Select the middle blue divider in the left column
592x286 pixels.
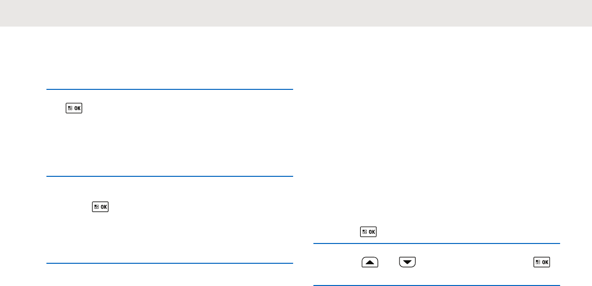click(x=170, y=176)
